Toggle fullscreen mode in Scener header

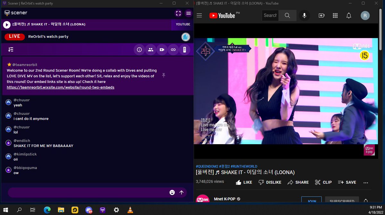(178, 13)
